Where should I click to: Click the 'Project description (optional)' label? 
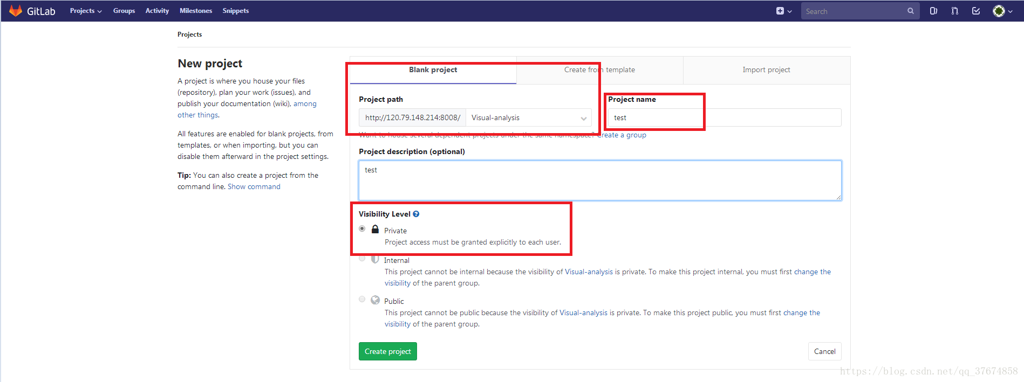pyautogui.click(x=412, y=151)
